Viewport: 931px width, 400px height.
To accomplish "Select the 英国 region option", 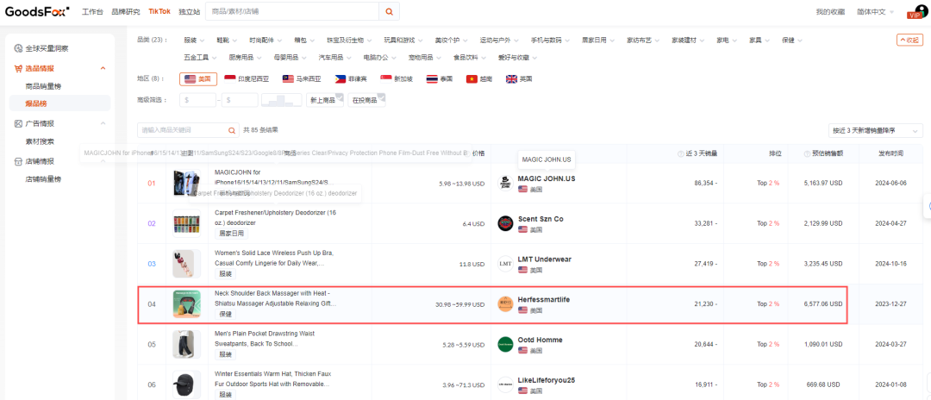I will pos(519,79).
